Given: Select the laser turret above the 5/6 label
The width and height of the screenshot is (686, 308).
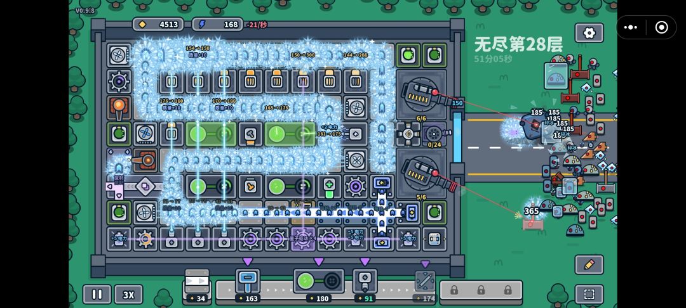Looking at the screenshot, I should click(421, 173).
